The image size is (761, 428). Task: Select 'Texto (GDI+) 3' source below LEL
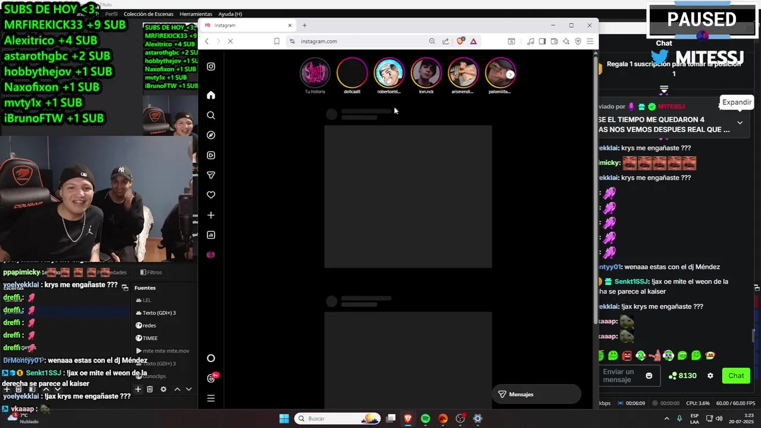159,313
